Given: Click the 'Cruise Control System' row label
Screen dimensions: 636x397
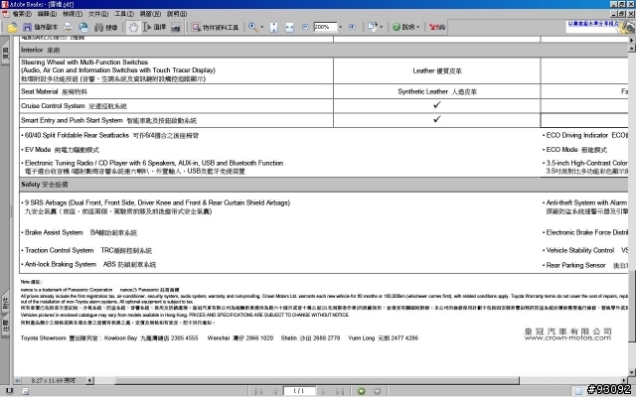Looking at the screenshot, I should (53, 106).
